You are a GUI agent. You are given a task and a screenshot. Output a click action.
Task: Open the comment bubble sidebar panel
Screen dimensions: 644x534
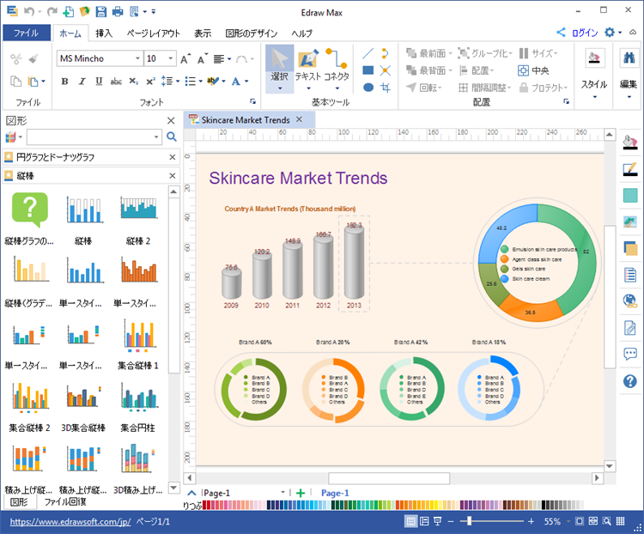pos(630,354)
